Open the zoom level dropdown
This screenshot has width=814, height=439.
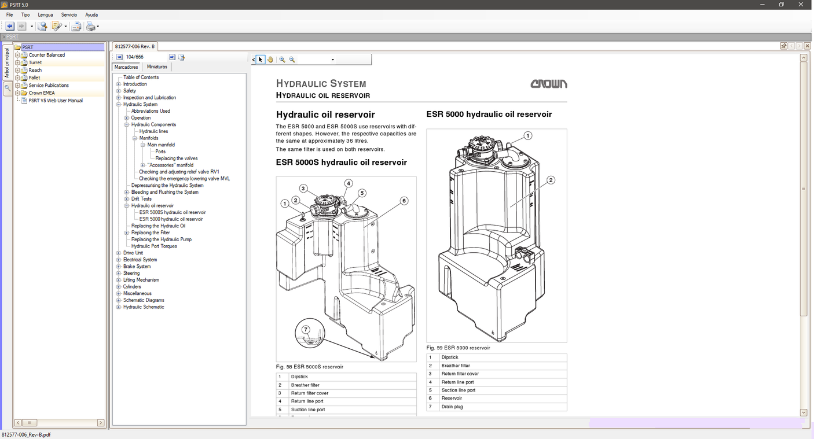(332, 59)
